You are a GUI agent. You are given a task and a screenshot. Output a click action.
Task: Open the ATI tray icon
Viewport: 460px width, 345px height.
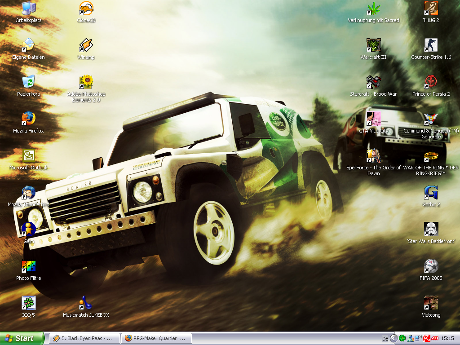tap(435, 338)
